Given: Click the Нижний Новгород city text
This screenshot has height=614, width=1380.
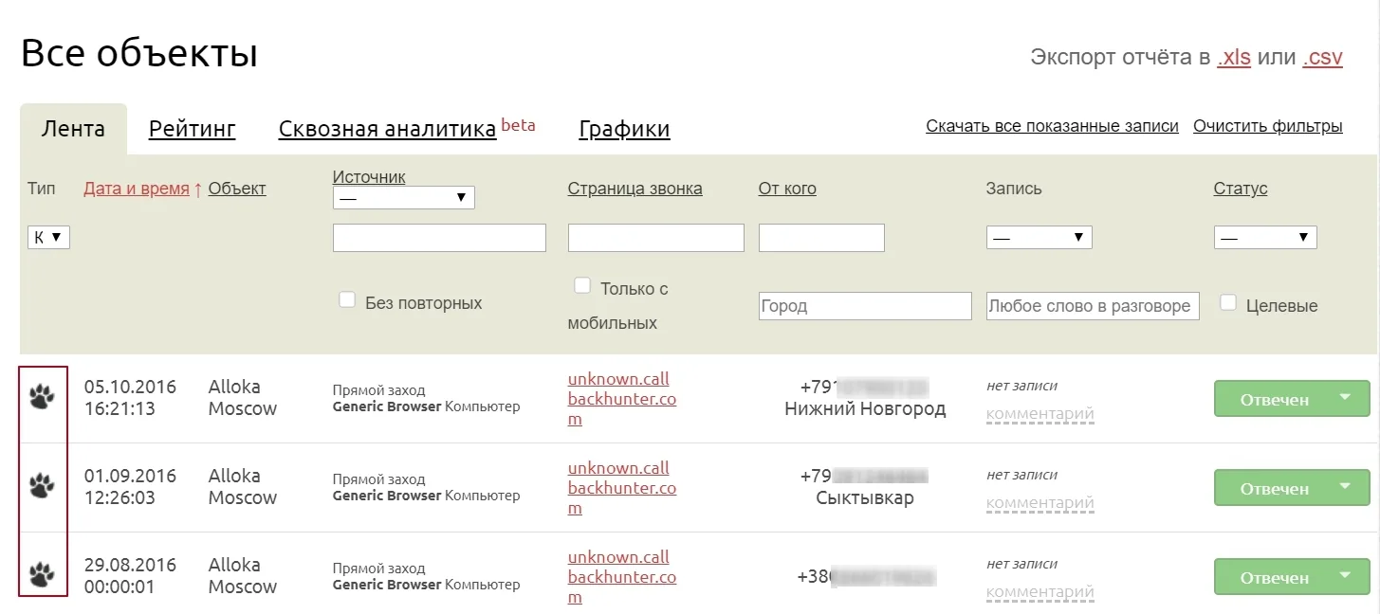Looking at the screenshot, I should pos(865,409).
